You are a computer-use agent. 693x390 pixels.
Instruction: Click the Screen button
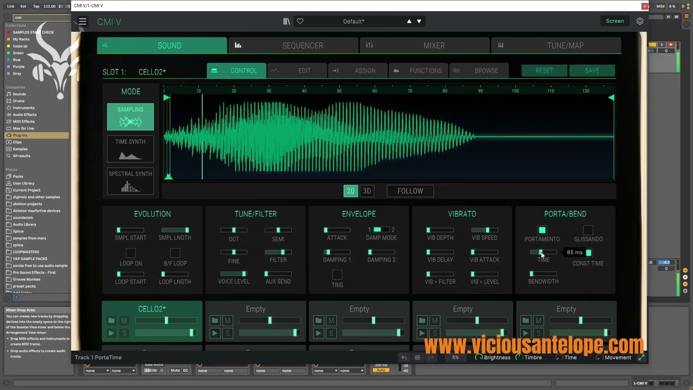point(614,21)
